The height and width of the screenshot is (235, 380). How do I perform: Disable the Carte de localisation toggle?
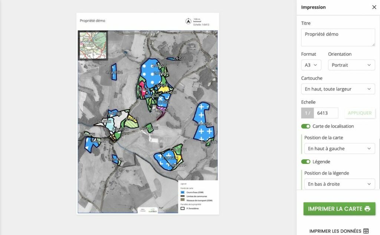[x=306, y=126]
